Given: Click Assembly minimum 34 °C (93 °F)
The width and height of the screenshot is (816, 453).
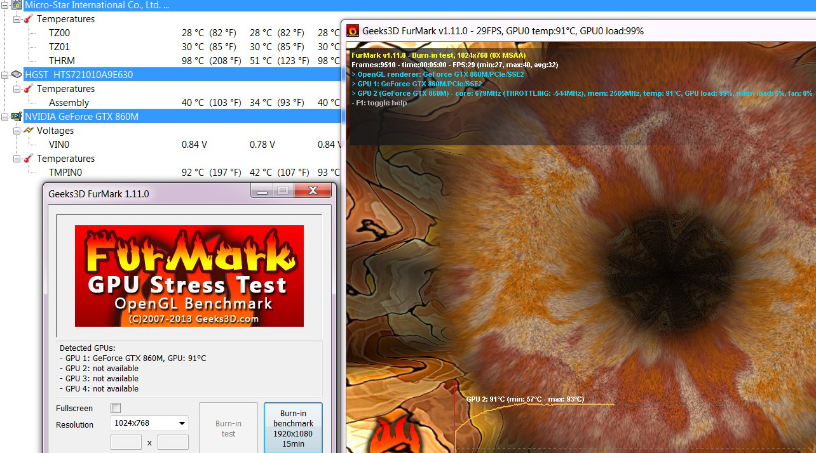Looking at the screenshot, I should [x=277, y=103].
